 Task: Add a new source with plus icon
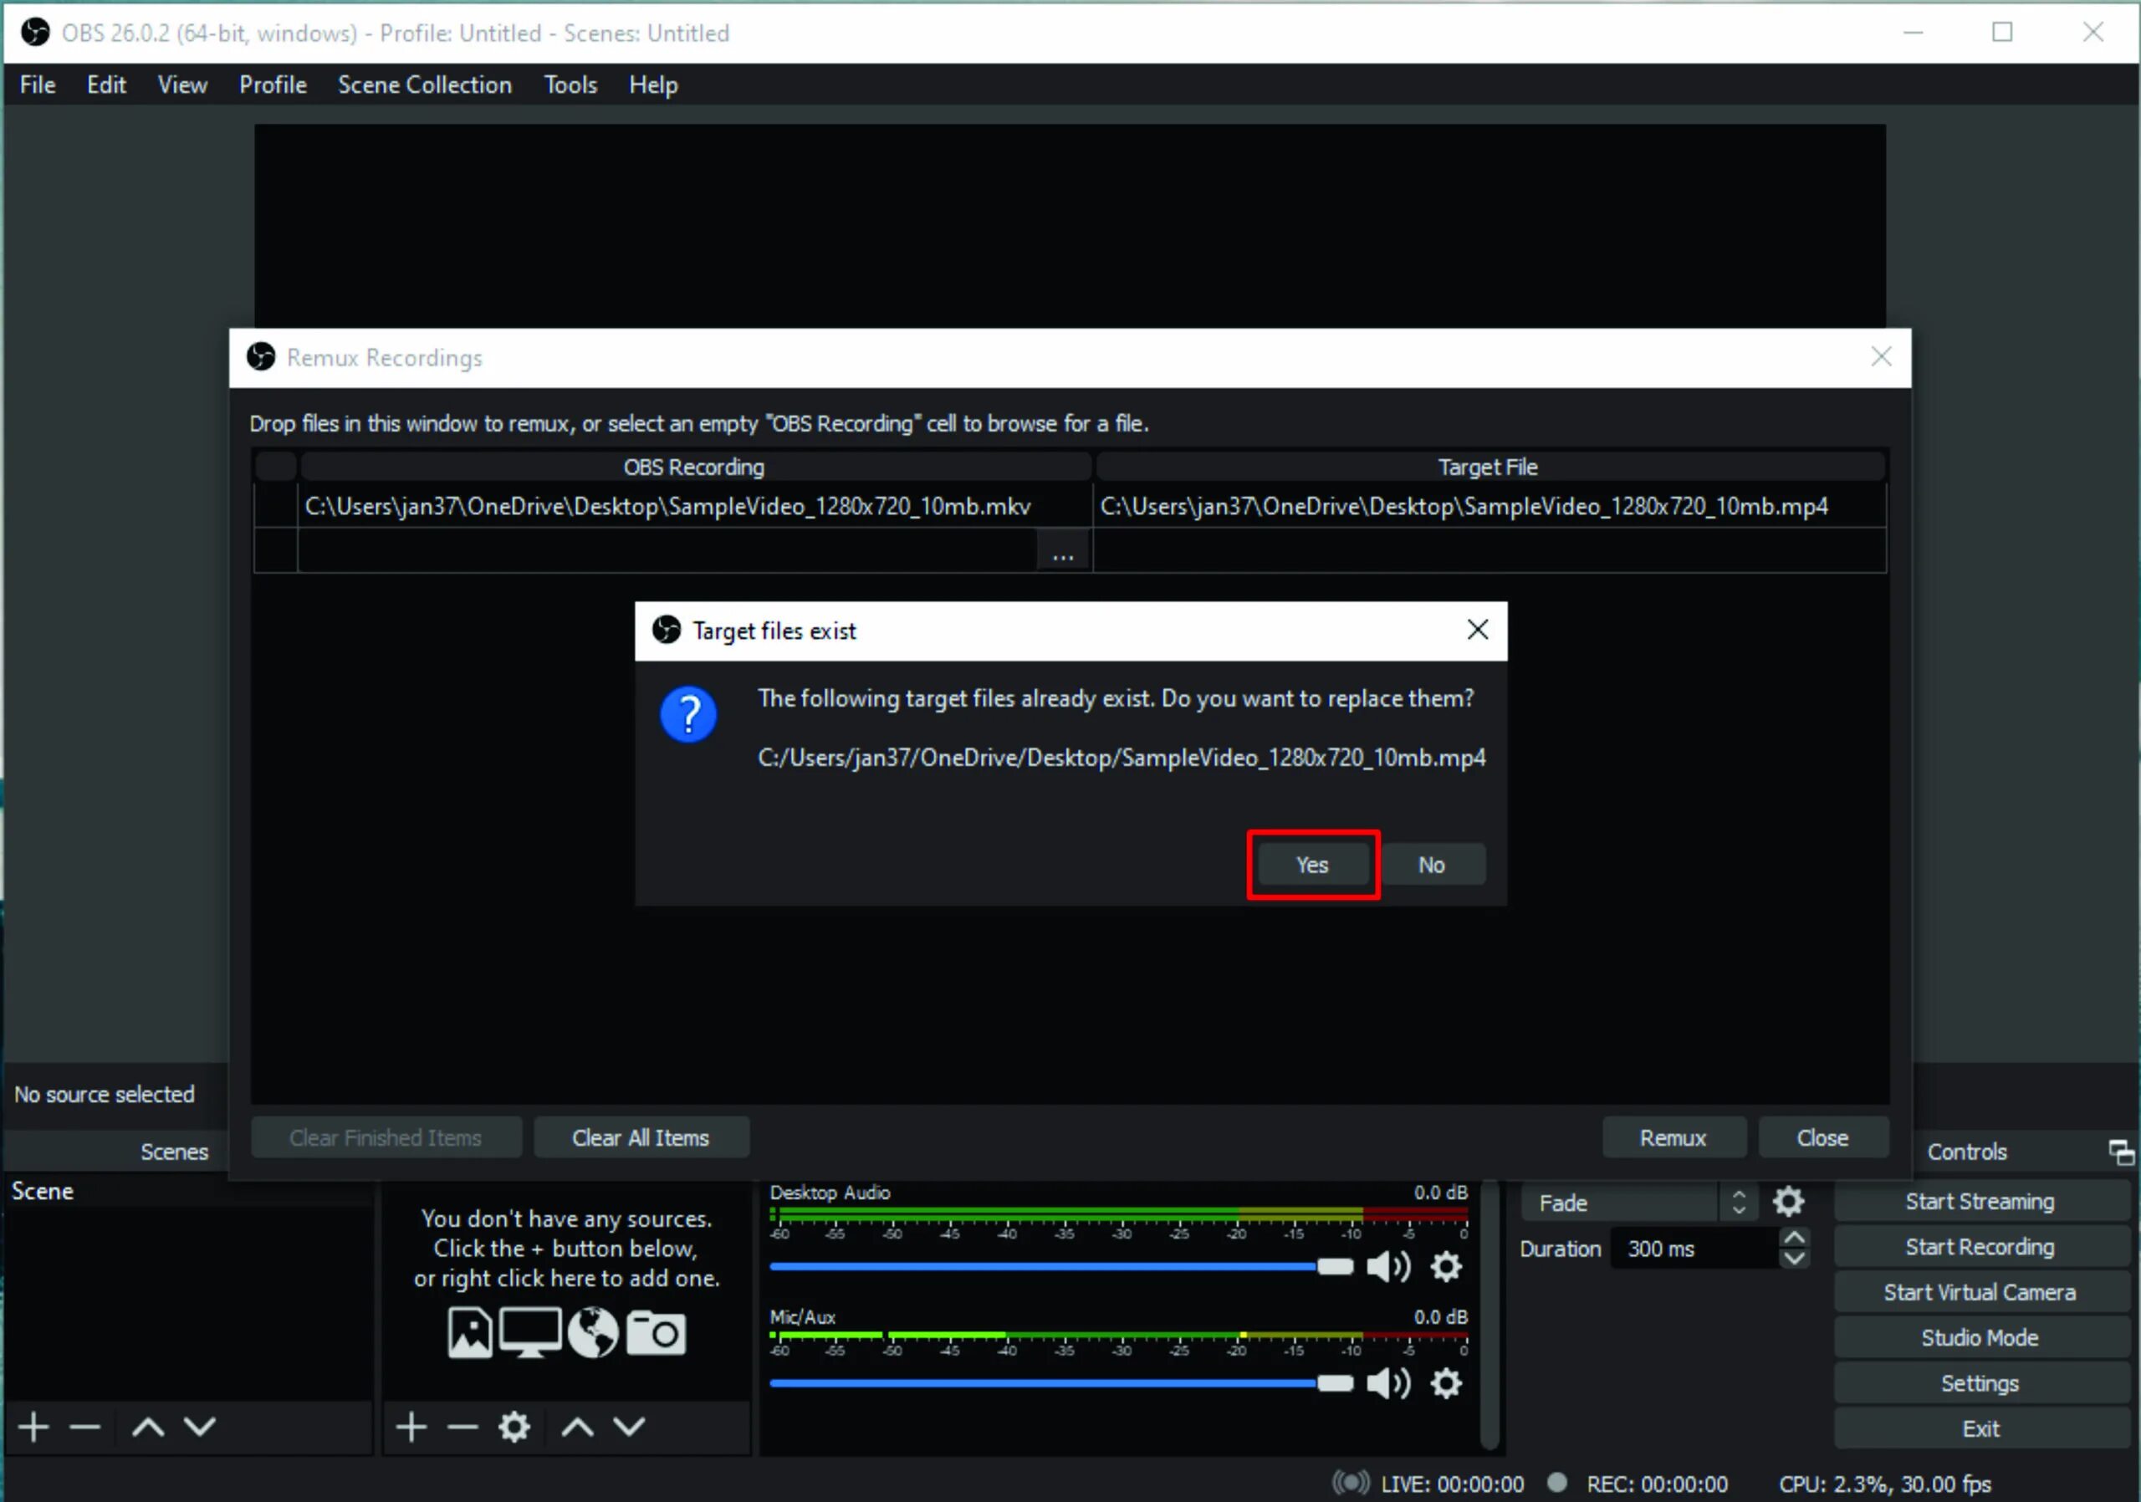click(x=411, y=1427)
